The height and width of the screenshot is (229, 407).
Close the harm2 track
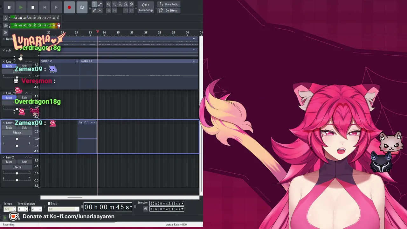point(3,157)
